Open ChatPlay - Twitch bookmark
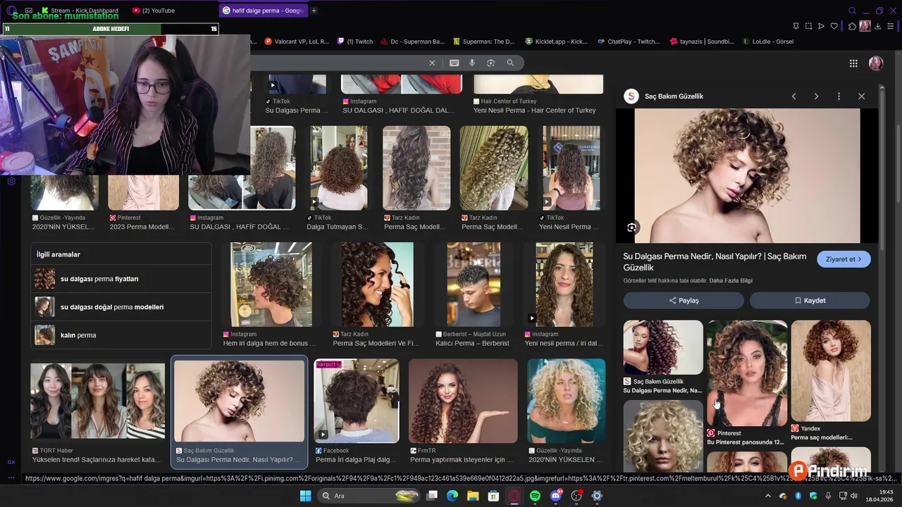Image resolution: width=902 pixels, height=507 pixels. pyautogui.click(x=629, y=42)
